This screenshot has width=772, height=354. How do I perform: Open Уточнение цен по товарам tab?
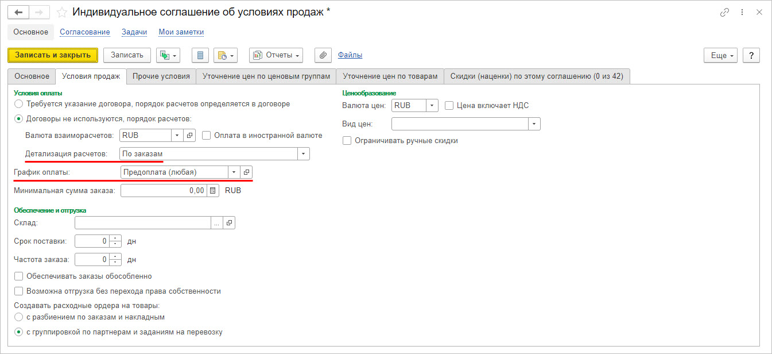coord(390,76)
